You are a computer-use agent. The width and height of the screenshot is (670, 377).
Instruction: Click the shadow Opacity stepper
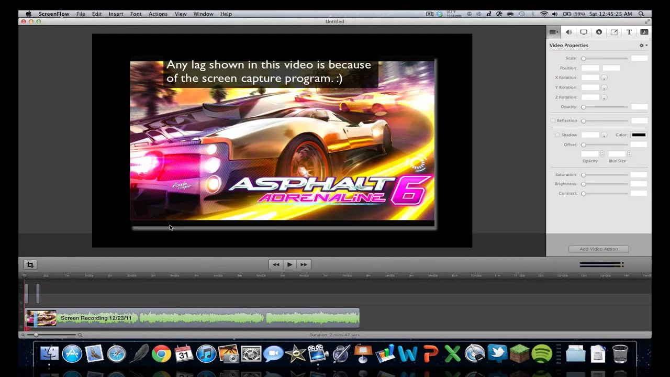[x=602, y=154]
